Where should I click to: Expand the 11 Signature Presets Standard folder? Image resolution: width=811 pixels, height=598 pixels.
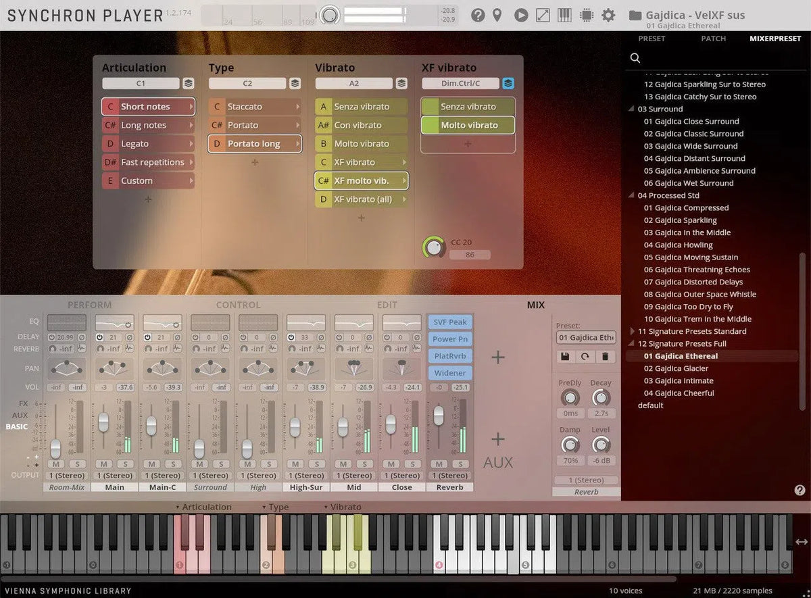[x=633, y=331]
